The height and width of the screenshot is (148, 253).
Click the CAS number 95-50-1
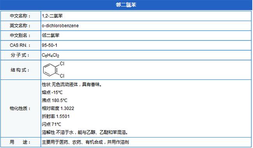(x=49, y=45)
